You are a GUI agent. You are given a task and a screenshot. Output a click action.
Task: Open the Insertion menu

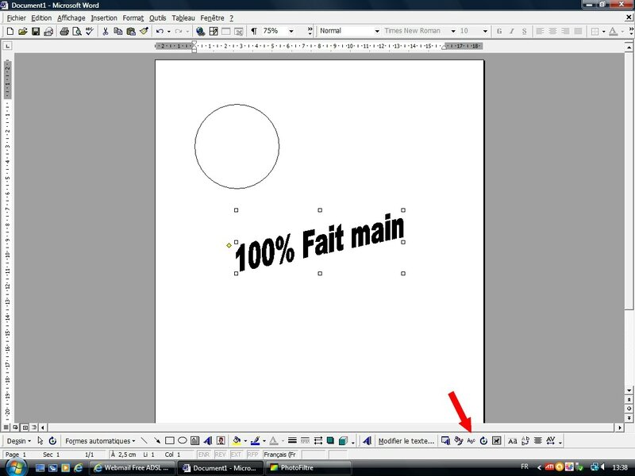pyautogui.click(x=103, y=17)
